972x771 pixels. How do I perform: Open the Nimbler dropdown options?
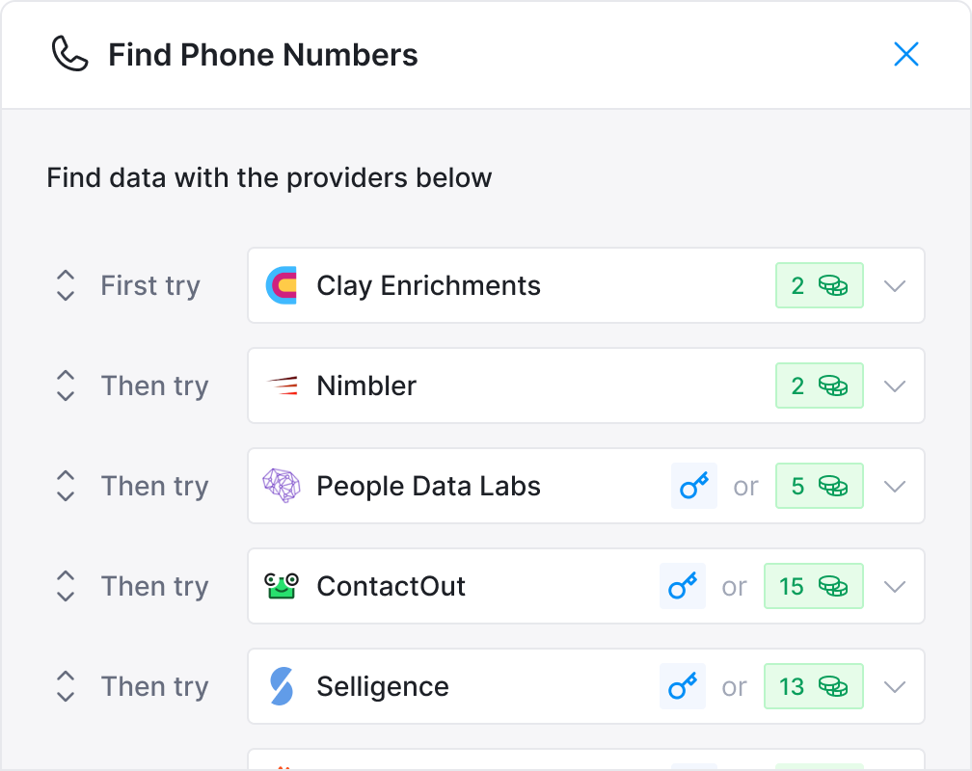tap(895, 385)
